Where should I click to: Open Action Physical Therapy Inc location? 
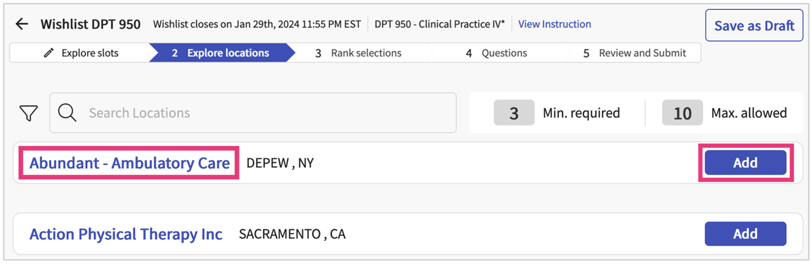click(126, 234)
